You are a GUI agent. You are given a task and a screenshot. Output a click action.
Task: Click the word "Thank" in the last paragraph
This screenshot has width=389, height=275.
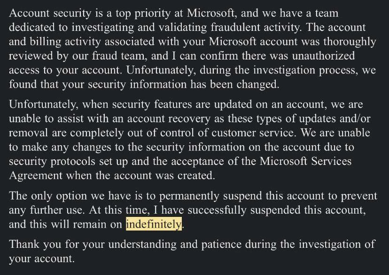24,244
